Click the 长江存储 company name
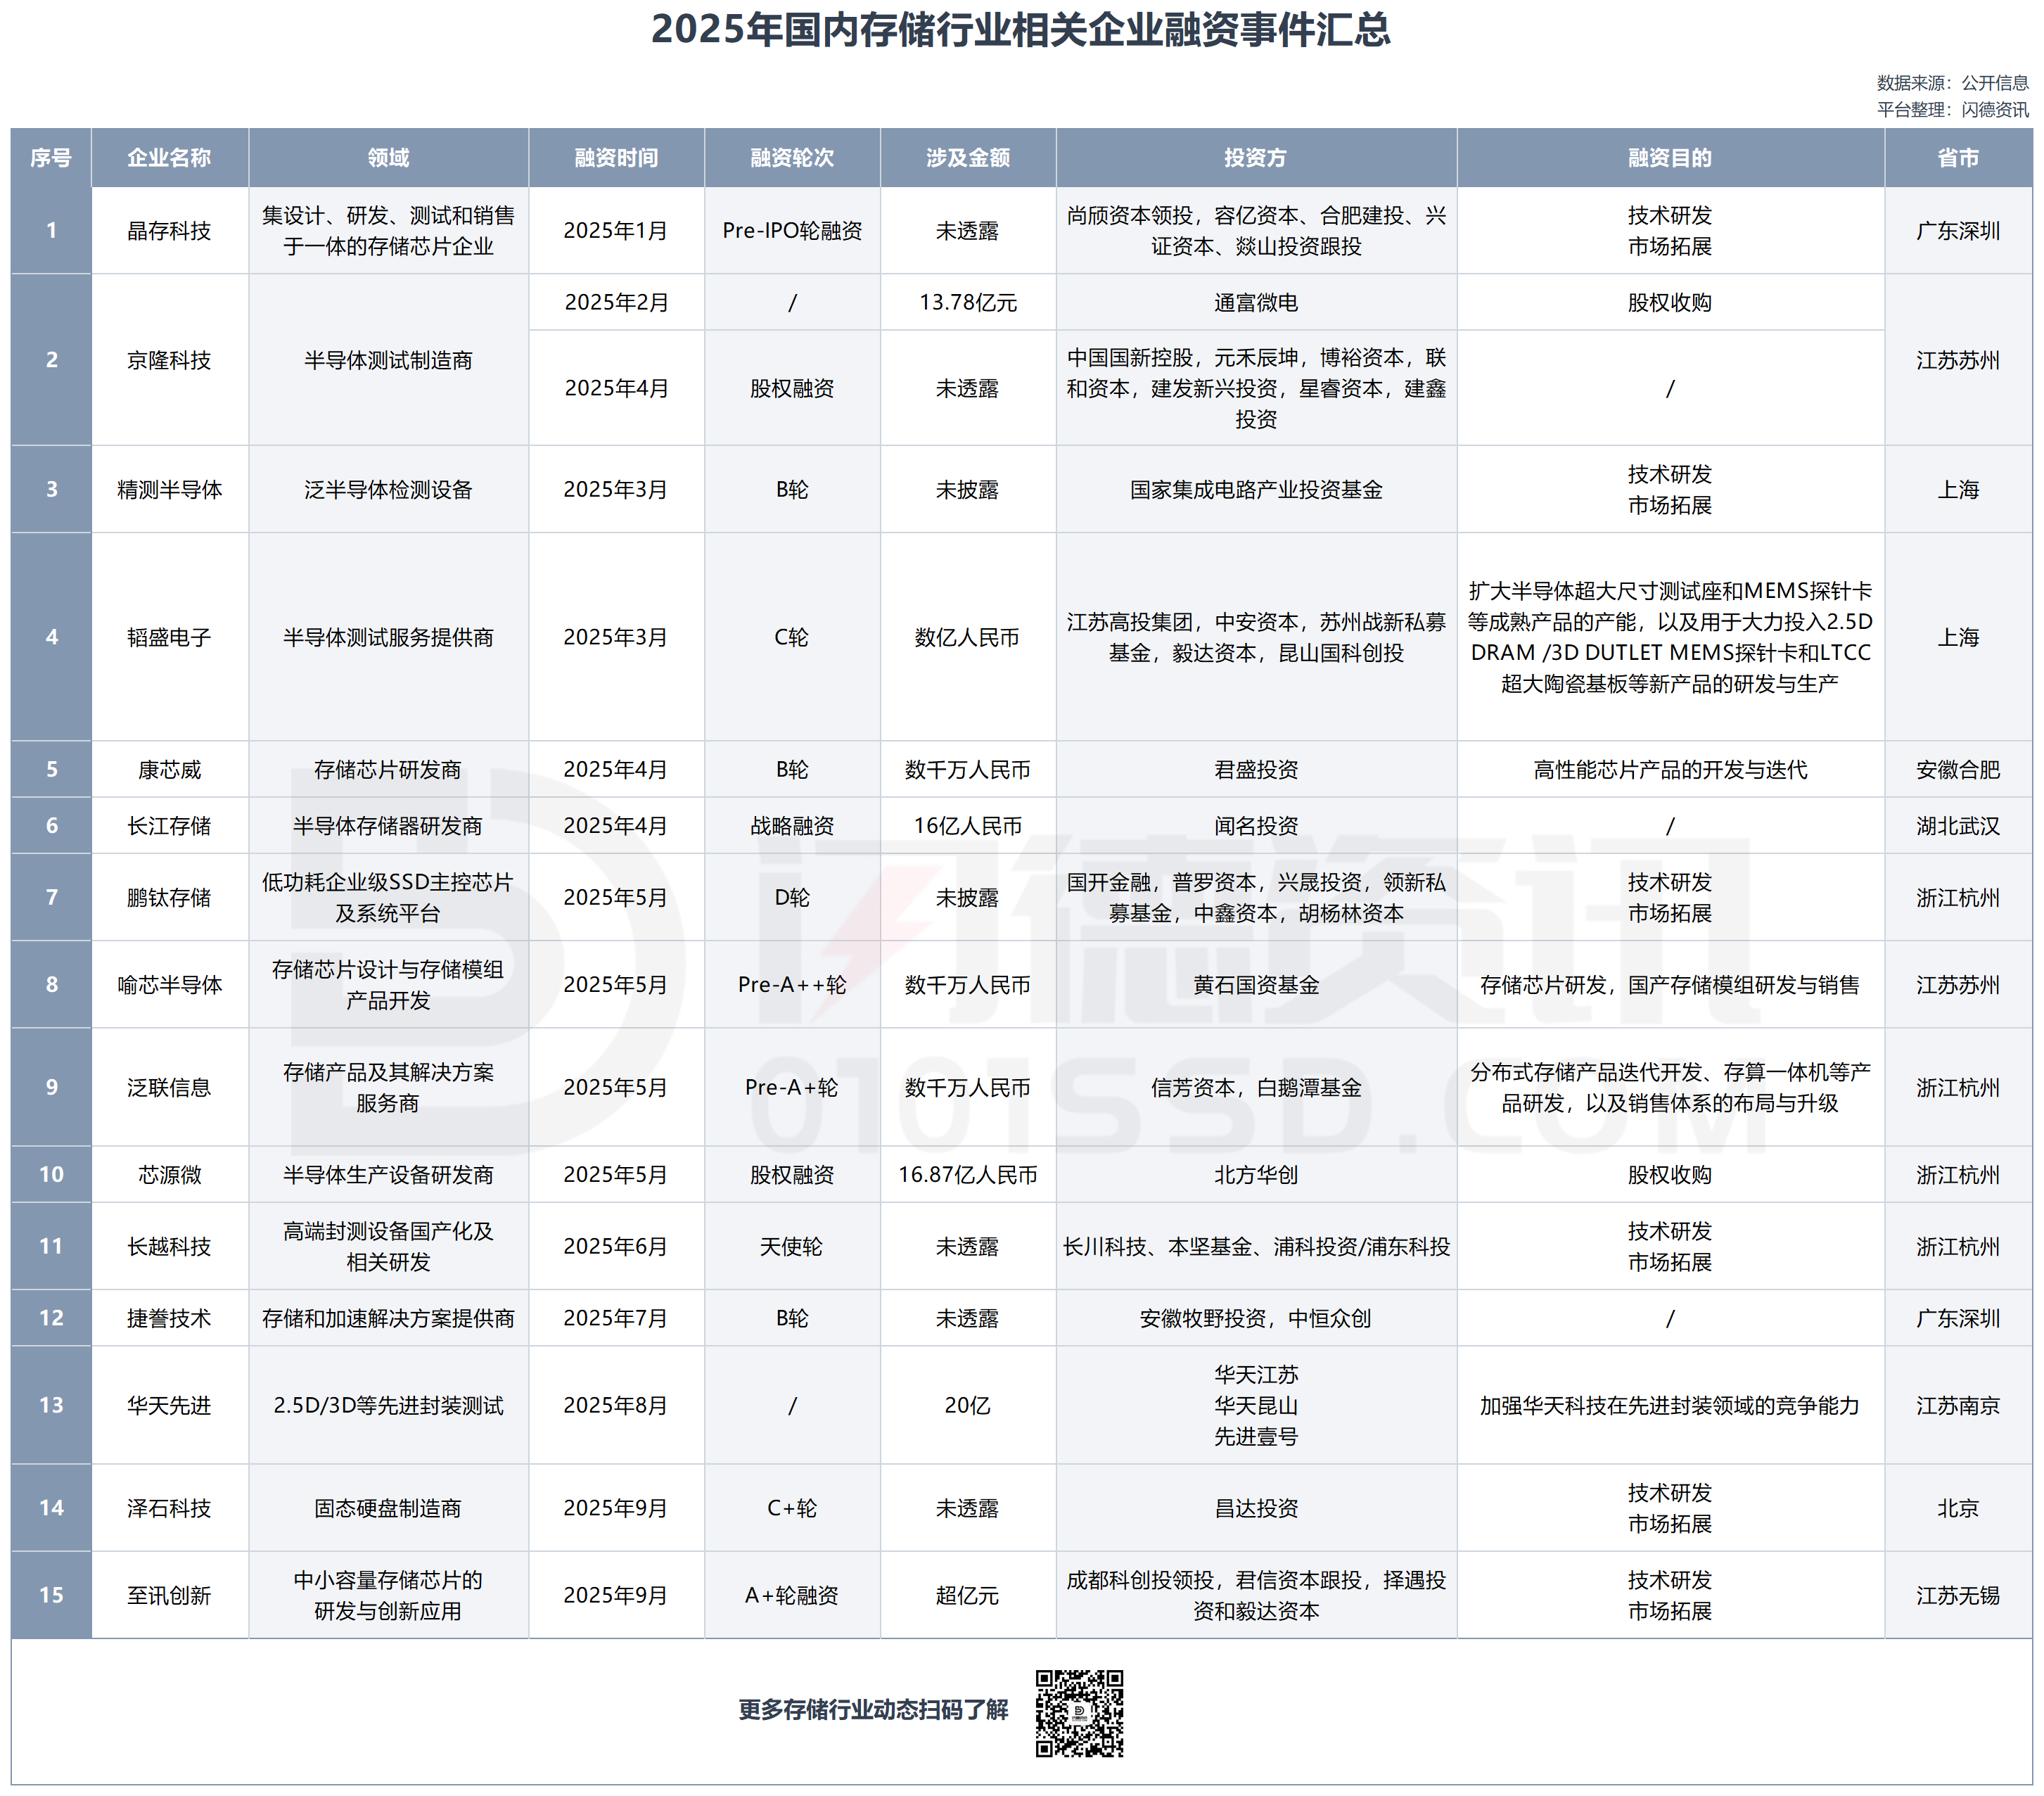This screenshot has height=1796, width=2044. 169,826
